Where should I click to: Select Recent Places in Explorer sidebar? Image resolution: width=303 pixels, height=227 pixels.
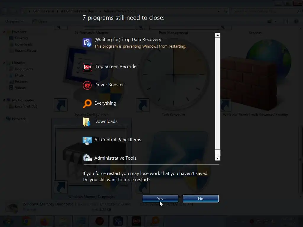(x=25, y=50)
